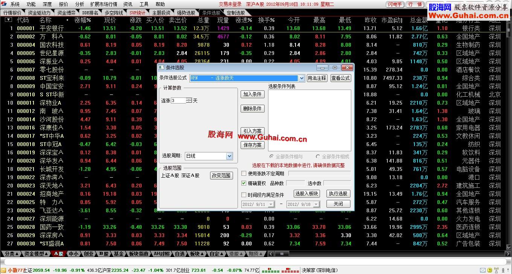Open the 选股周期 日线 dropdown
512x274 pixels.
pos(229,156)
